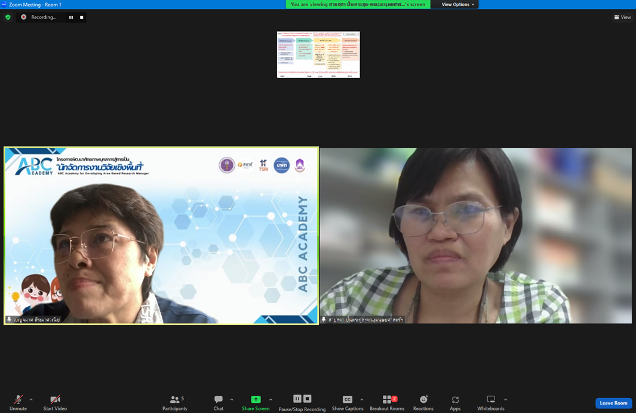Open Breakout Rooms
Image resolution: width=636 pixels, height=413 pixels.
coord(387,402)
